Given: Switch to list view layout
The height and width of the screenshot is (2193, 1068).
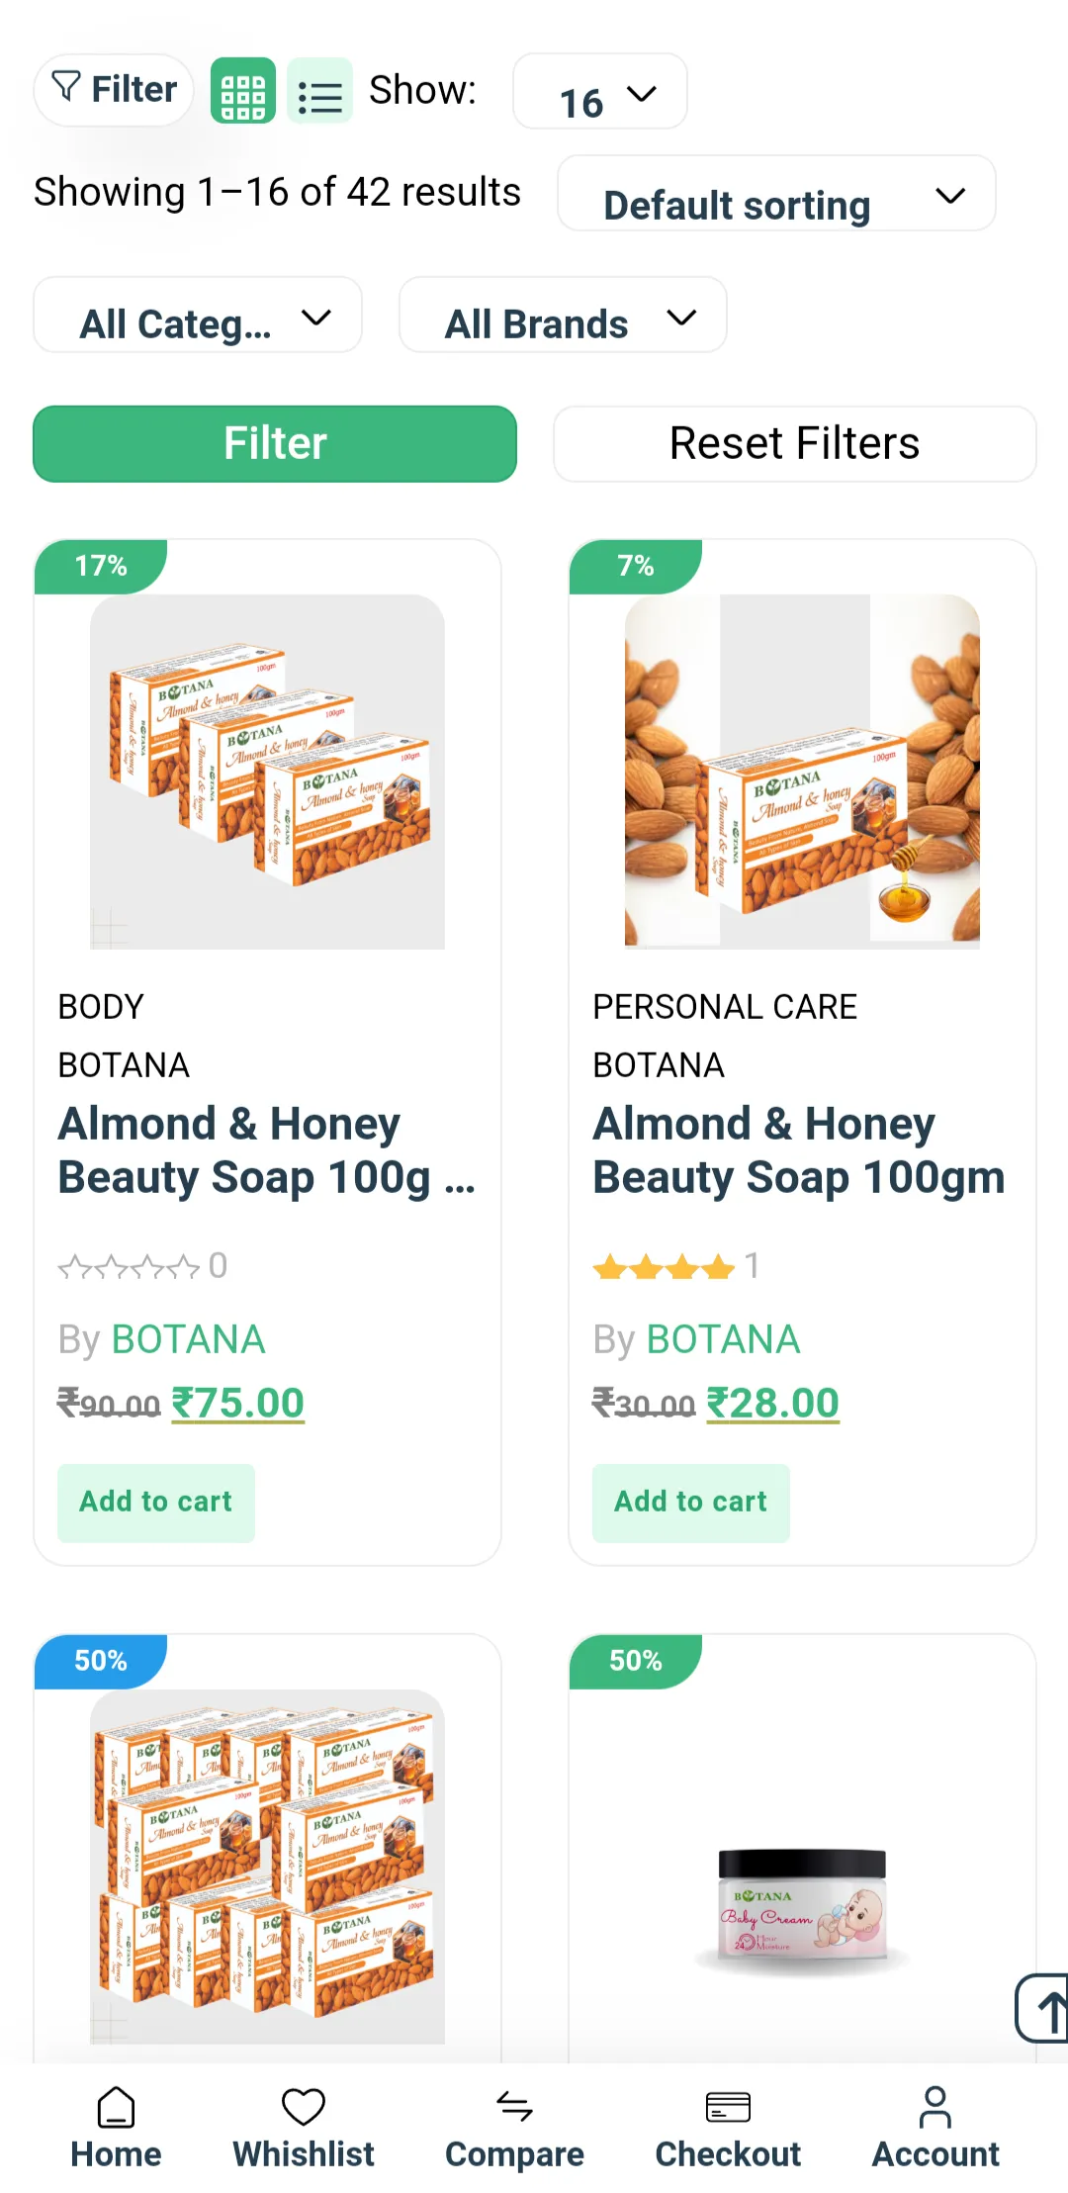Looking at the screenshot, I should 319,91.
